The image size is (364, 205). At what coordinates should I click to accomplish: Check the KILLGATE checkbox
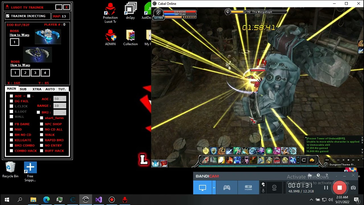[x=11, y=140]
